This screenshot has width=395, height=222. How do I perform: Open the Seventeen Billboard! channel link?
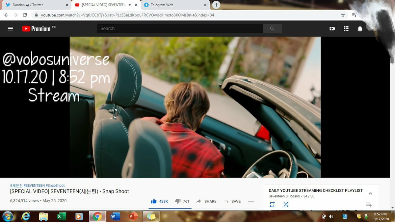point(284,196)
